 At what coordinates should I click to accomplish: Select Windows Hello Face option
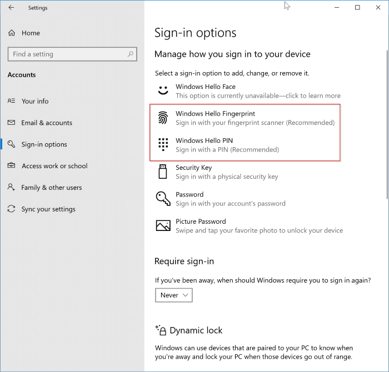[x=248, y=91]
